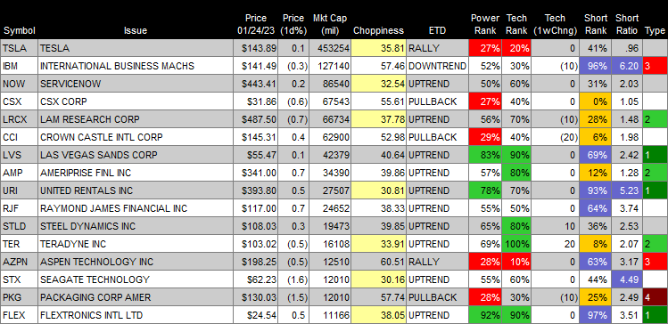Click the Mkt Cap (mil) column header

[x=330, y=24]
